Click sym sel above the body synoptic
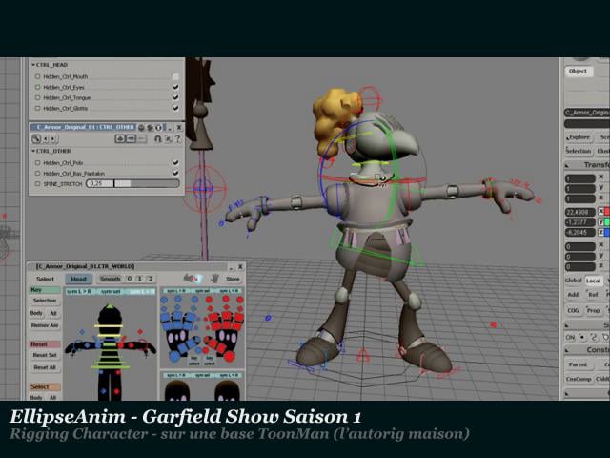 tap(111, 291)
